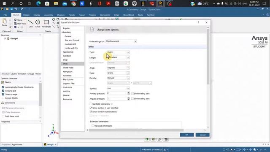Viewport: 270px width, 152px height.
Task: Click the warning triangle in status bar
Action: pos(165,149)
